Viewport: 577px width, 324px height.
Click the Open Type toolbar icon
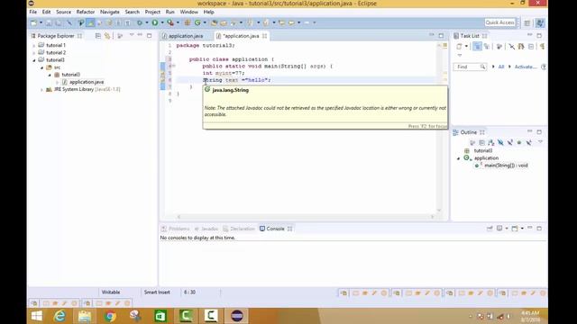coord(215,22)
